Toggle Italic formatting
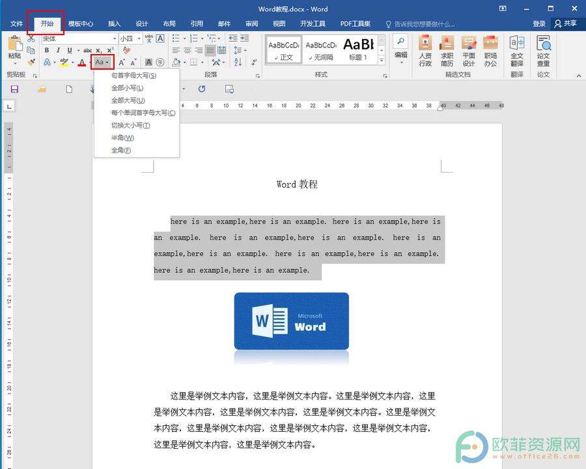This screenshot has height=469, width=586. [58, 50]
